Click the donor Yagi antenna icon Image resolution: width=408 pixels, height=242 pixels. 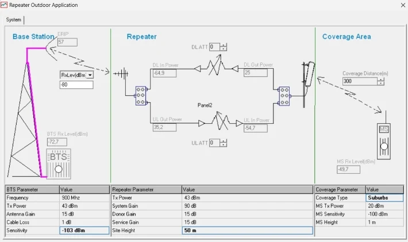click(x=121, y=74)
